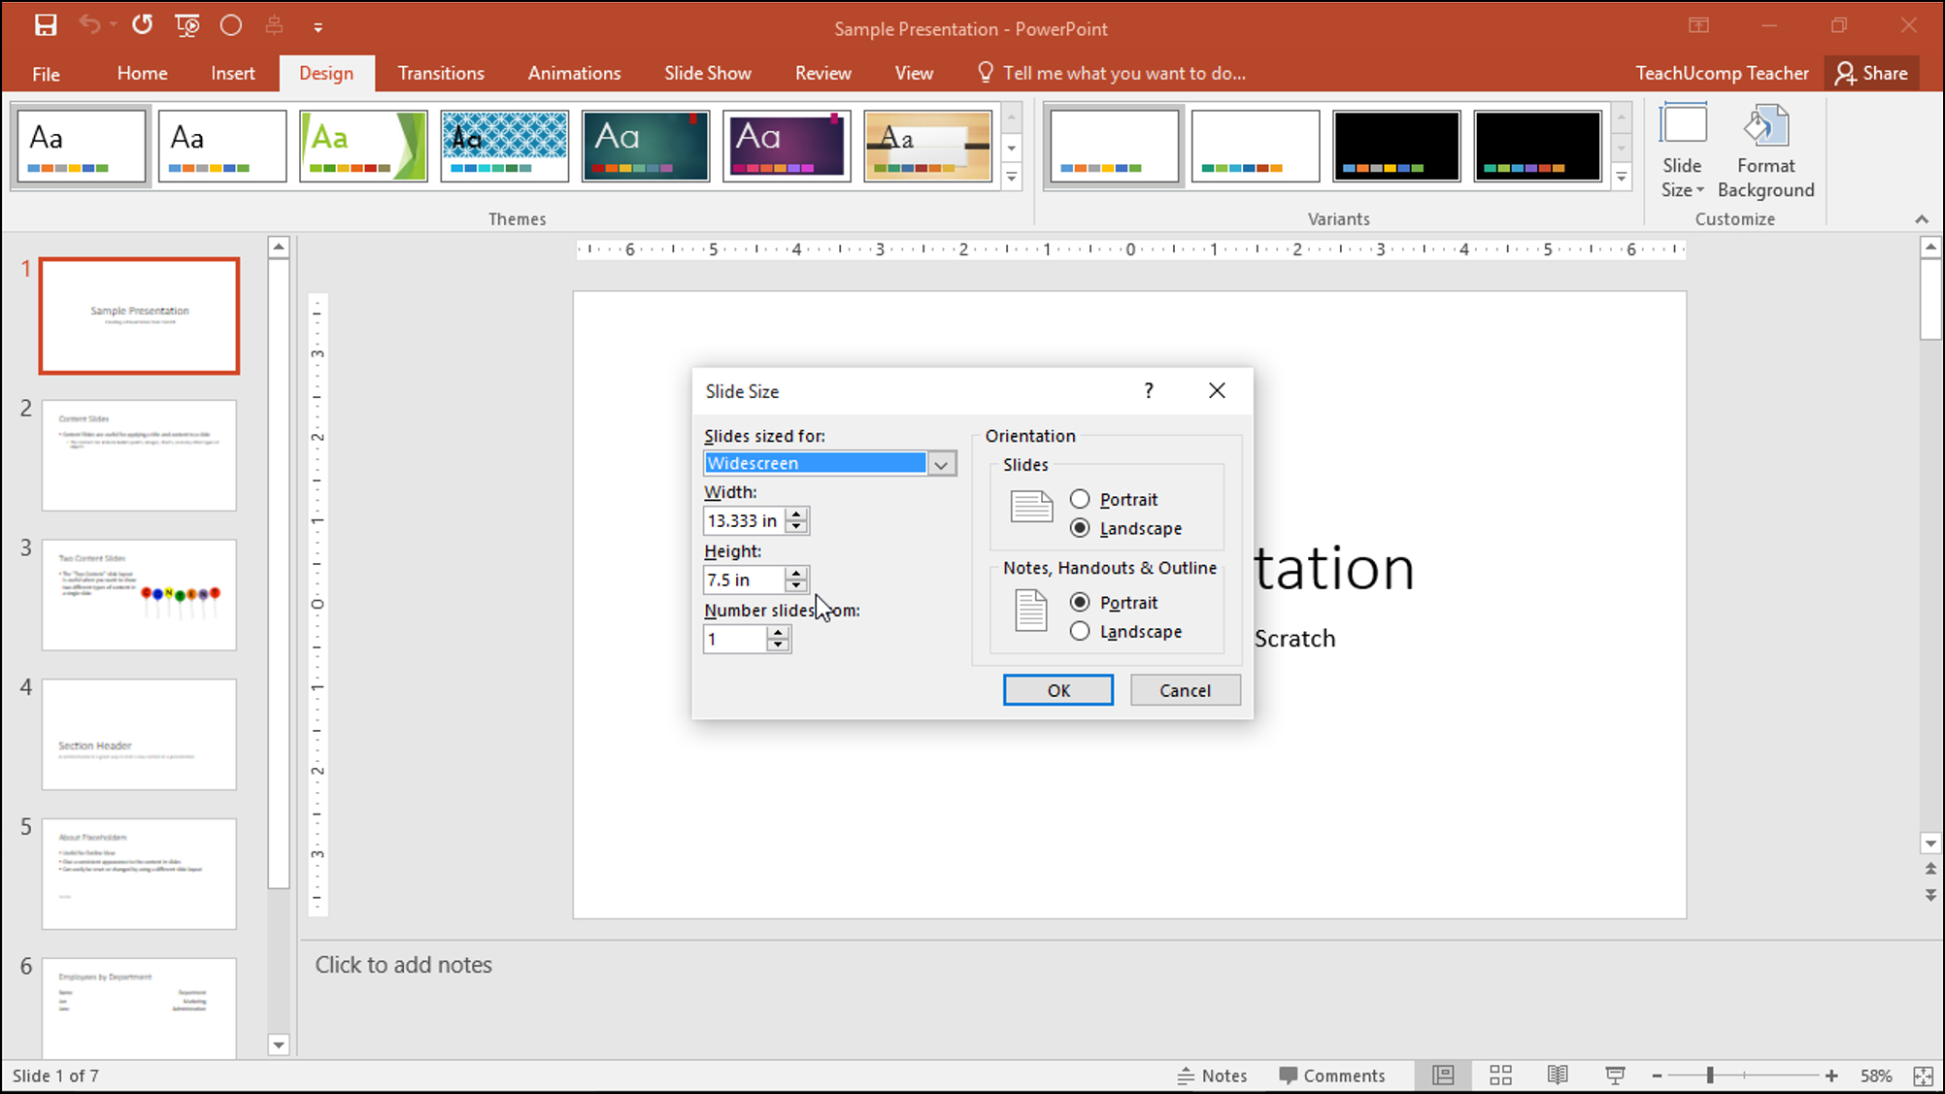This screenshot has width=1945, height=1094.
Task: Open the Review tab in ribbon
Action: click(822, 72)
